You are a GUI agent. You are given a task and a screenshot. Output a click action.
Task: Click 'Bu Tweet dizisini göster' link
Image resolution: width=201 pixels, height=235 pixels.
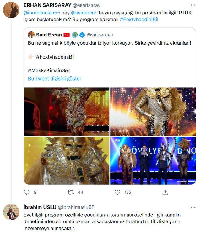[55, 79]
